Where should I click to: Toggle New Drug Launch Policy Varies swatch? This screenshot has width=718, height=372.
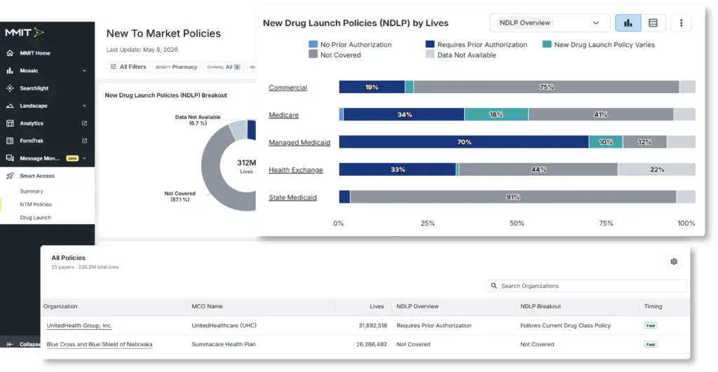tap(547, 44)
